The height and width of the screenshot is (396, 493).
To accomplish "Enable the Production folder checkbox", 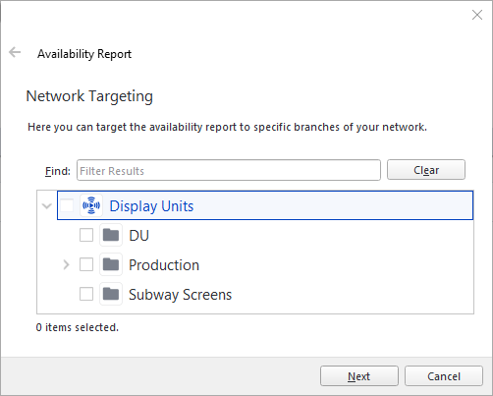I will coord(86,264).
